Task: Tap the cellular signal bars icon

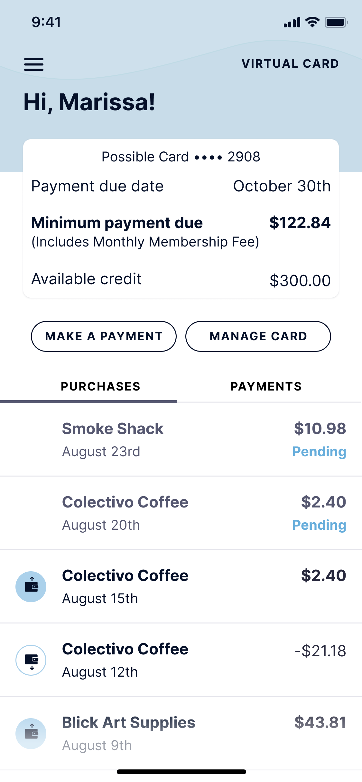Action: [x=292, y=23]
